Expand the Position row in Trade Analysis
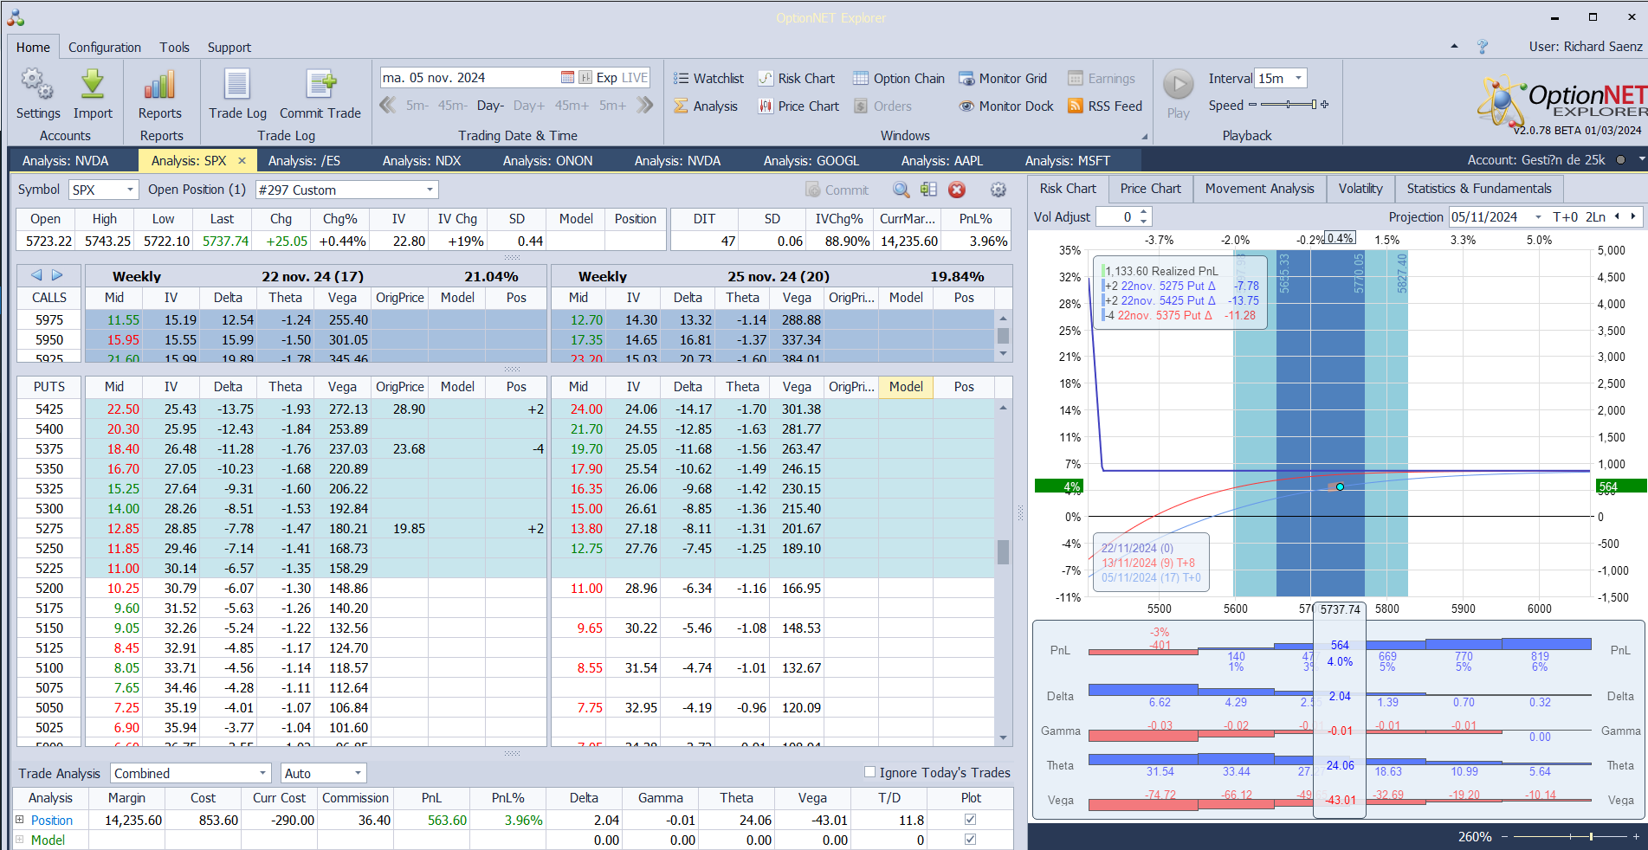This screenshot has width=1648, height=850. point(20,820)
